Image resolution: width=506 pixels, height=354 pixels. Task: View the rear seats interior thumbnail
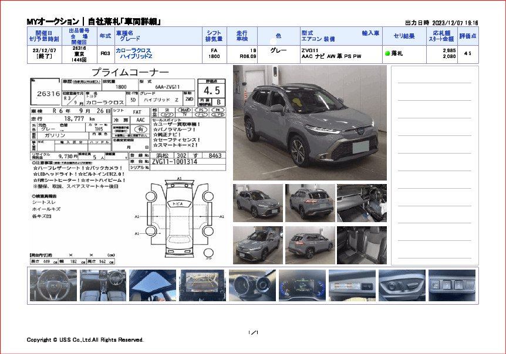pos(362,245)
